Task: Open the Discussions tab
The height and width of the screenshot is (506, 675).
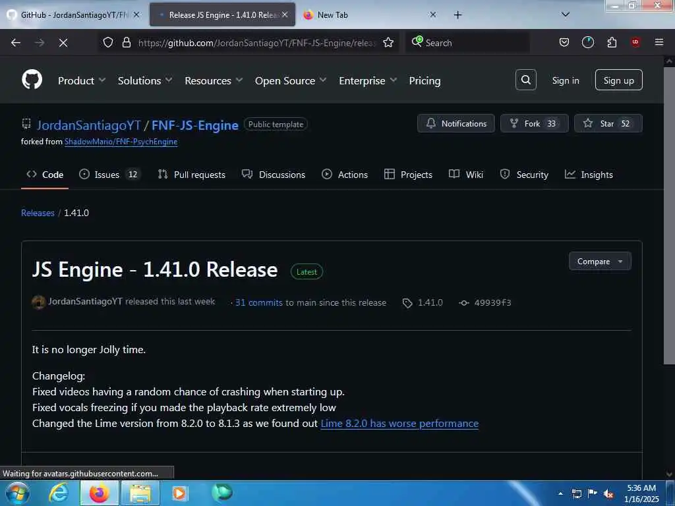Action: (x=274, y=175)
